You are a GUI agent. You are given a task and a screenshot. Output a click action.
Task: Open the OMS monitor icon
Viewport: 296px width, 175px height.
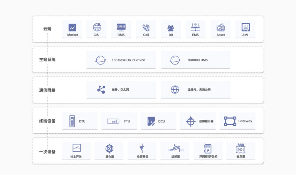pos(121,27)
